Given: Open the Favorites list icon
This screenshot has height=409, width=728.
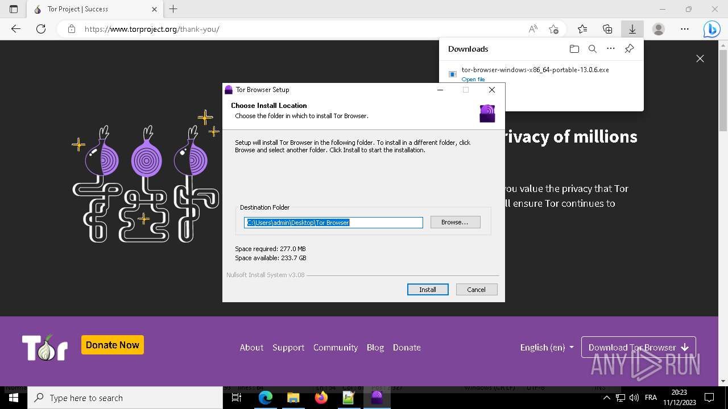Looking at the screenshot, I should pos(582,29).
